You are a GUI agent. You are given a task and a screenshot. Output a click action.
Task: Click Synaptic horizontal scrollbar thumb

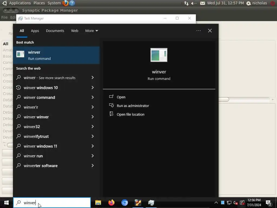coord(224,99)
